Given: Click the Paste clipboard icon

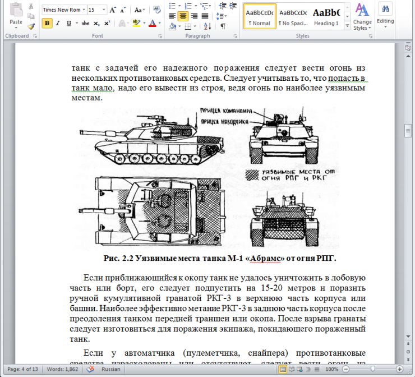Looking at the screenshot, I should tap(16, 10).
